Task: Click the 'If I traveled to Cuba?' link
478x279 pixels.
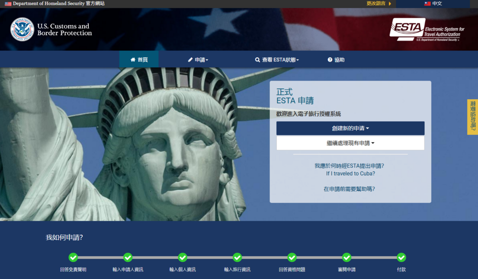Action: (x=350, y=174)
